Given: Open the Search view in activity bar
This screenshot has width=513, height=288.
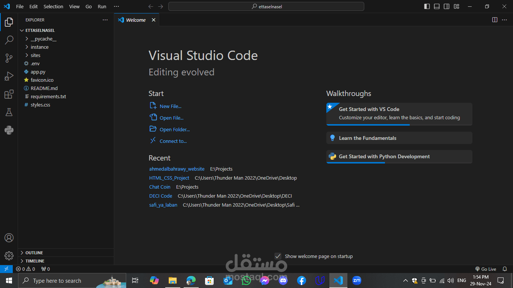Looking at the screenshot, I should [9, 40].
